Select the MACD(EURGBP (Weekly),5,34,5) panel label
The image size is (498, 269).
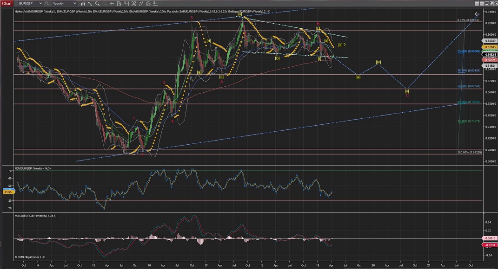(35, 216)
